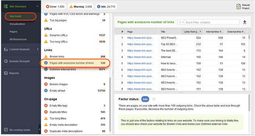Click info icon beside Empty alt text
The image size is (255, 136).
[x=46, y=91]
